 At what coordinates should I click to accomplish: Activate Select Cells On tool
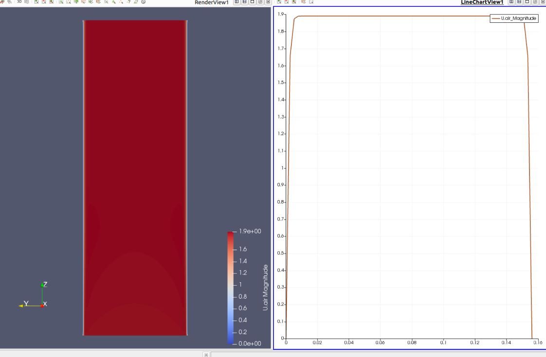click(61, 2)
